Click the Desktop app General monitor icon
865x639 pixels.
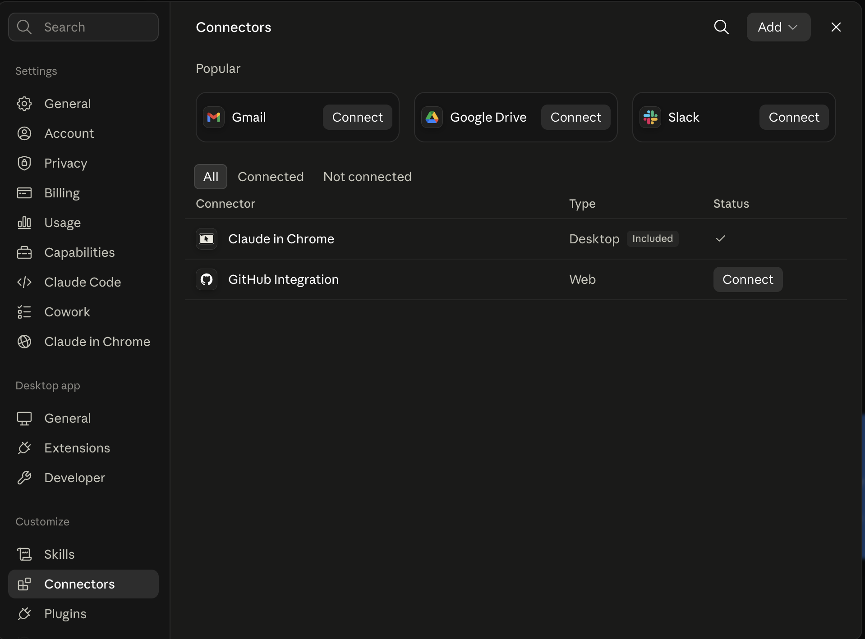[24, 418]
